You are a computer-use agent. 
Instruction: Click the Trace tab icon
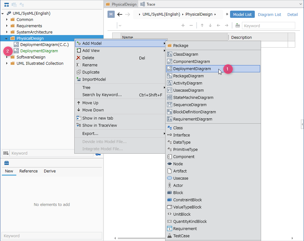point(143,4)
